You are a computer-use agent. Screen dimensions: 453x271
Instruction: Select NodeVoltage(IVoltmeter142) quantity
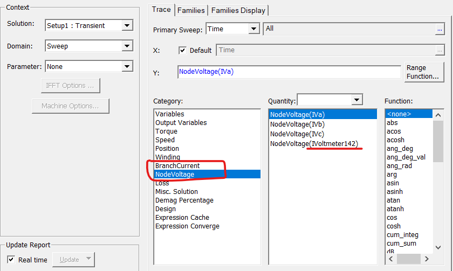pyautogui.click(x=314, y=144)
